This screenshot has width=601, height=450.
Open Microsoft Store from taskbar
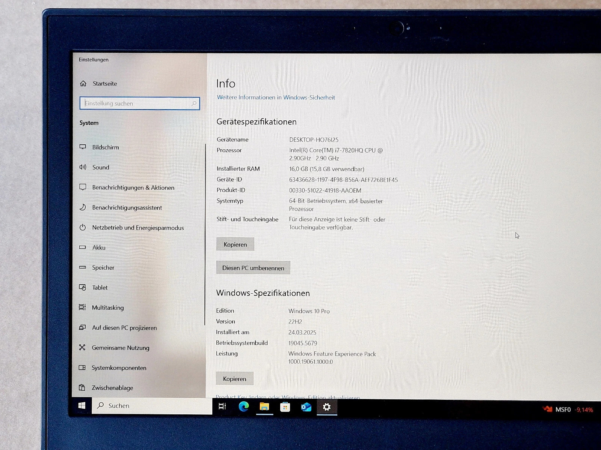[285, 407]
